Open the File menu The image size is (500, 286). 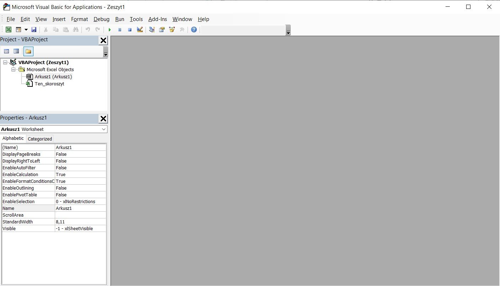(11, 19)
